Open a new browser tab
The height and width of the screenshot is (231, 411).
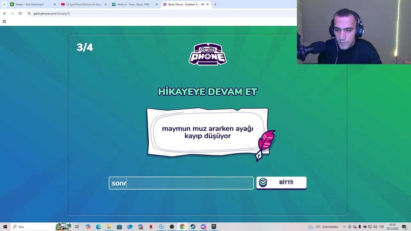215,4
